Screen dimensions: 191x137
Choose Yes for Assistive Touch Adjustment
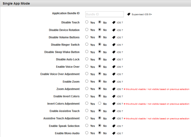coord(87,118)
